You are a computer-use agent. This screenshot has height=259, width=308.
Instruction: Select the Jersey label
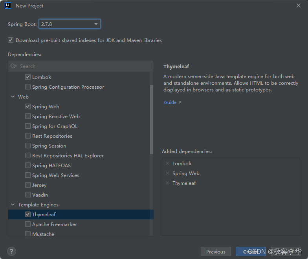coord(39,185)
